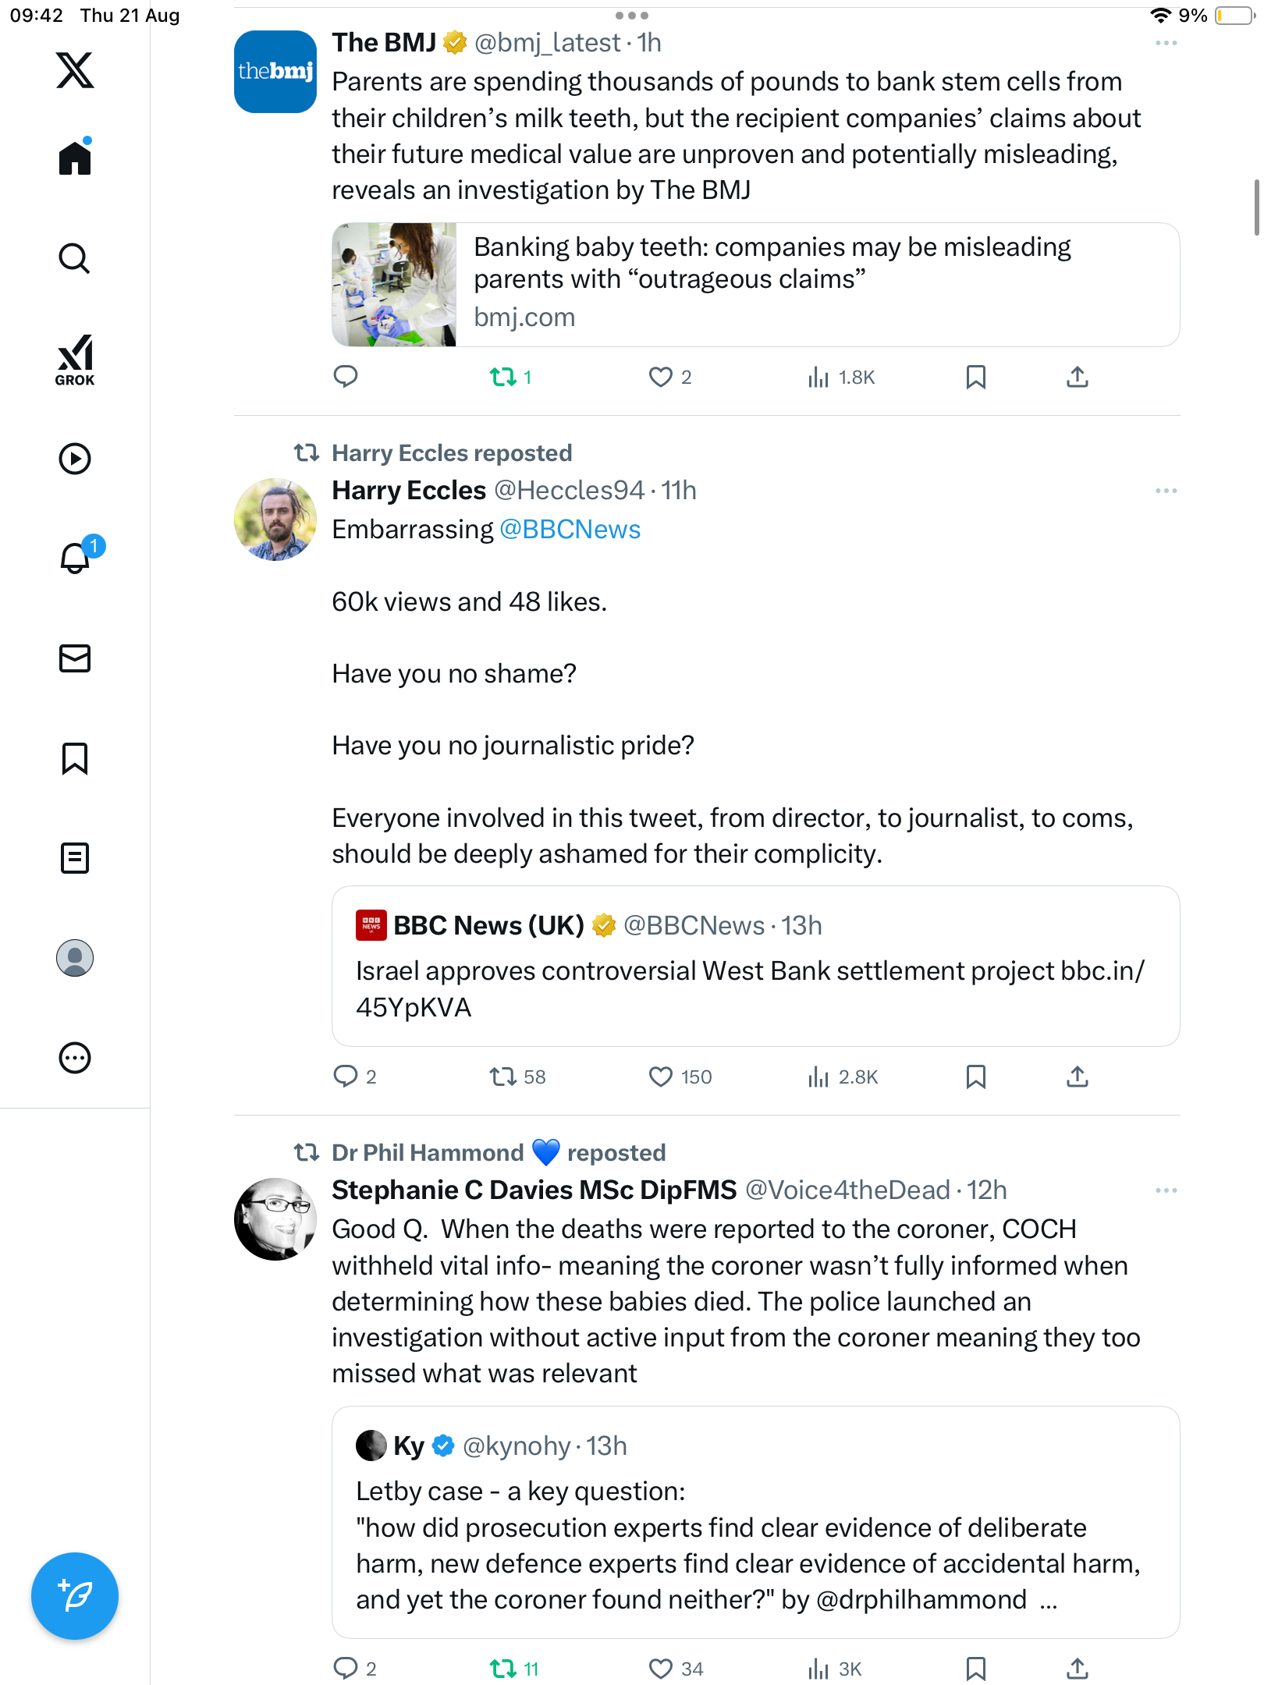
Task: Go to the Home timeline
Action: (x=75, y=158)
